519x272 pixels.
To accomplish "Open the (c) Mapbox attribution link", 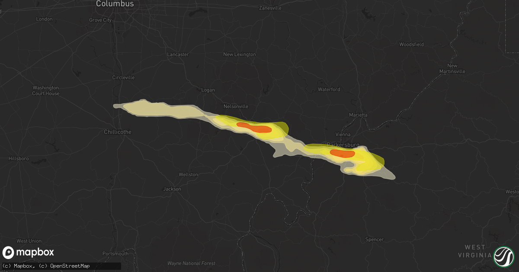I will click(x=19, y=266).
